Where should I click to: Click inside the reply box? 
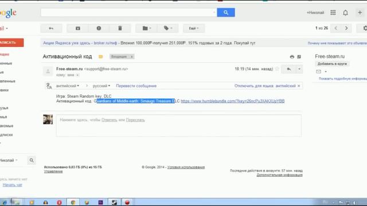point(178,125)
